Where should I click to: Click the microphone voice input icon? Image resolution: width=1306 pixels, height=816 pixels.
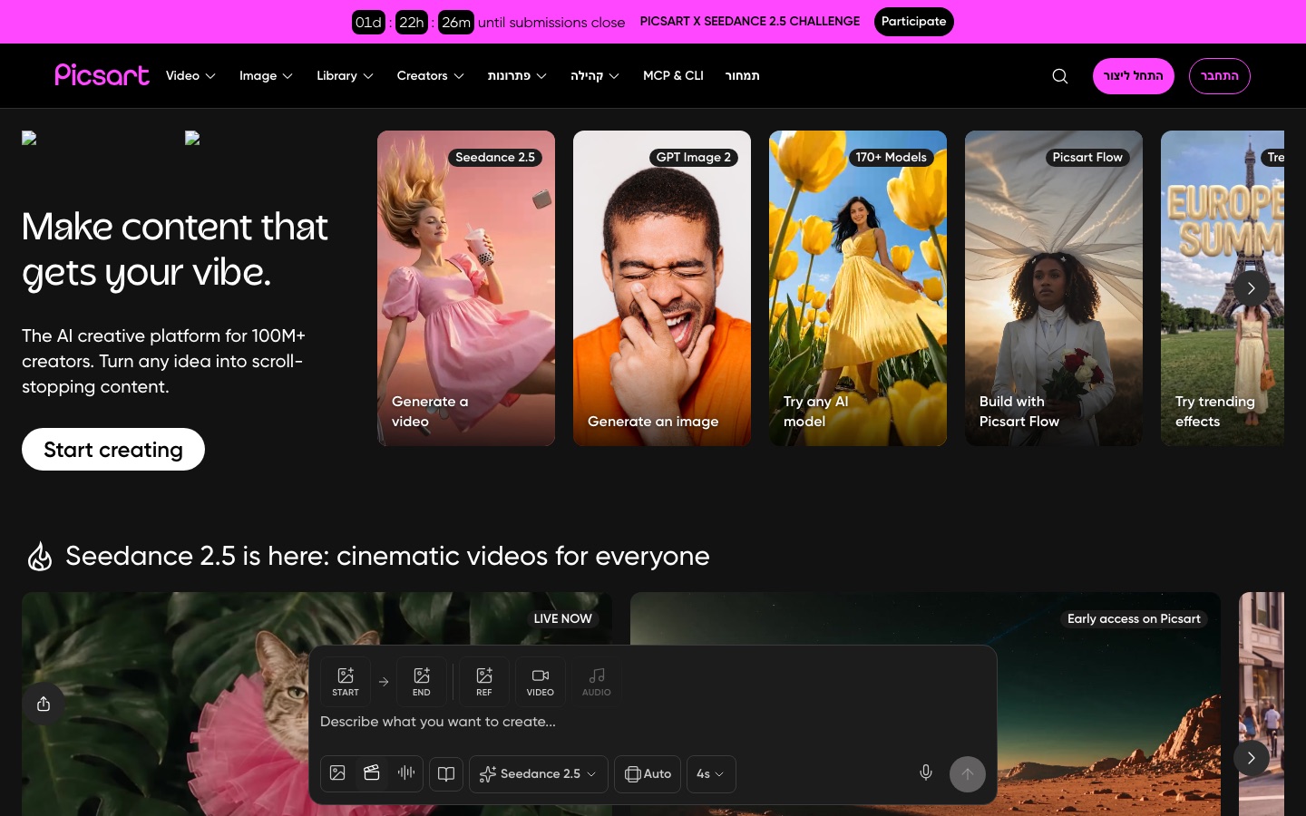tap(926, 772)
